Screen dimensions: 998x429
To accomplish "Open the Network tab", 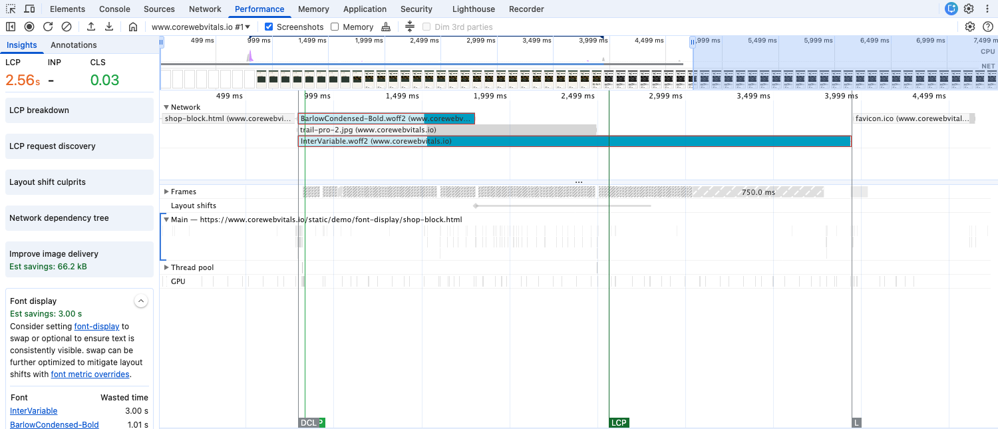I will coord(205,9).
